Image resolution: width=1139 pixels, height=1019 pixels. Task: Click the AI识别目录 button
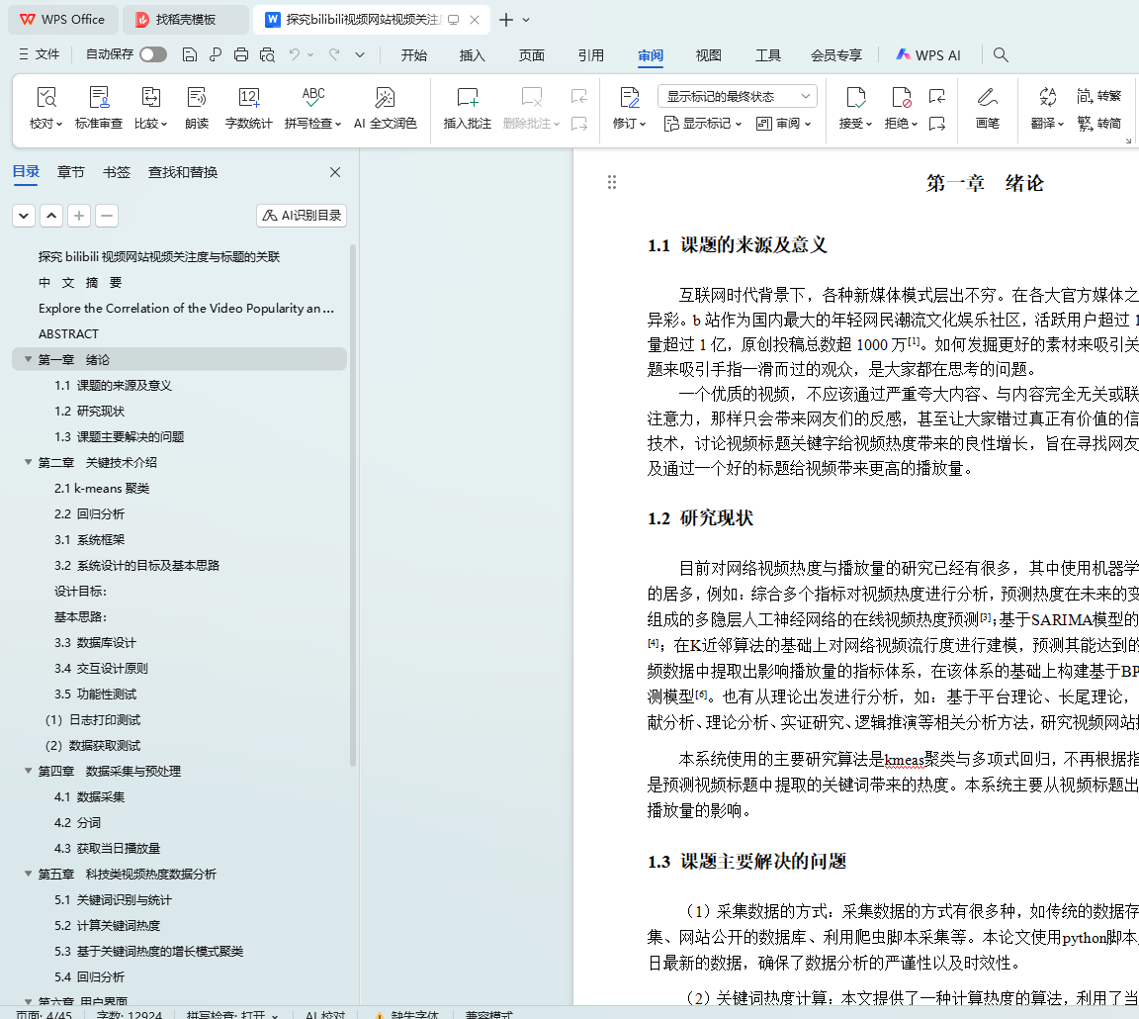[302, 216]
